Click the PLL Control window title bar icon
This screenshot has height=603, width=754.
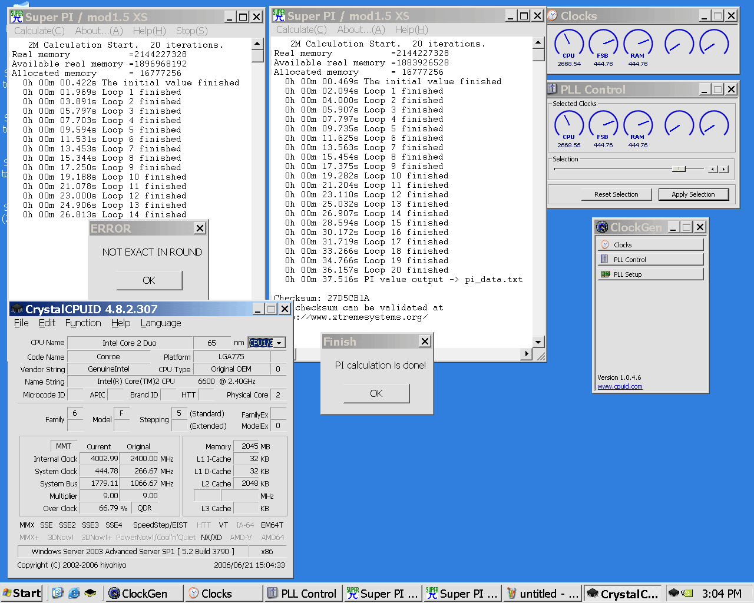pos(553,89)
